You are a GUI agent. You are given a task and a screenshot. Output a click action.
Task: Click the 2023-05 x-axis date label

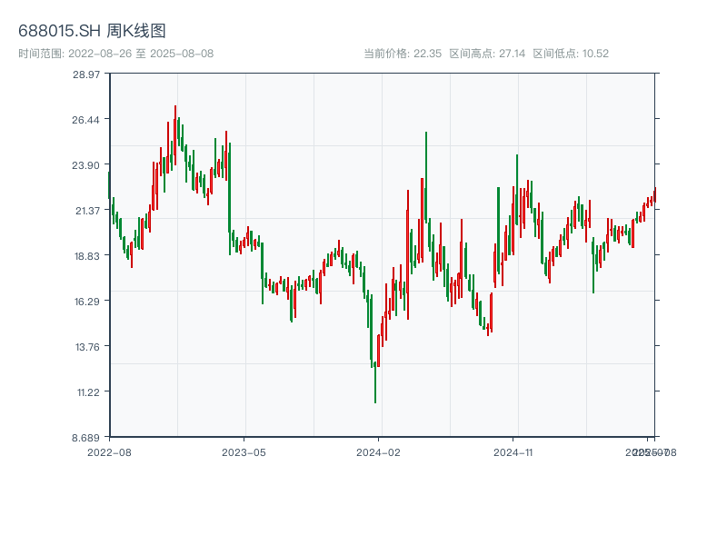coord(244,451)
